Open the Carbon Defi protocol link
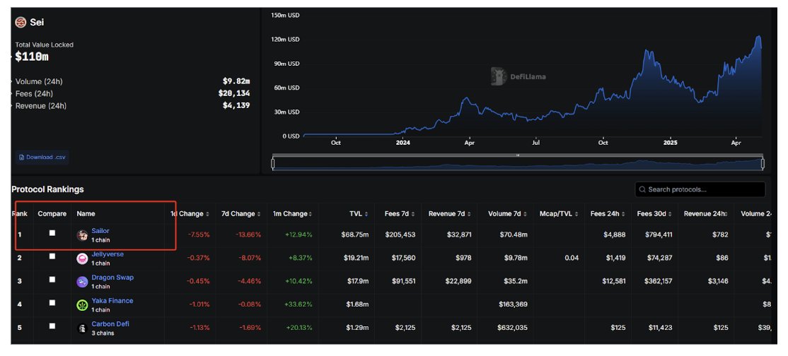This screenshot has height=356, width=788. [110, 324]
